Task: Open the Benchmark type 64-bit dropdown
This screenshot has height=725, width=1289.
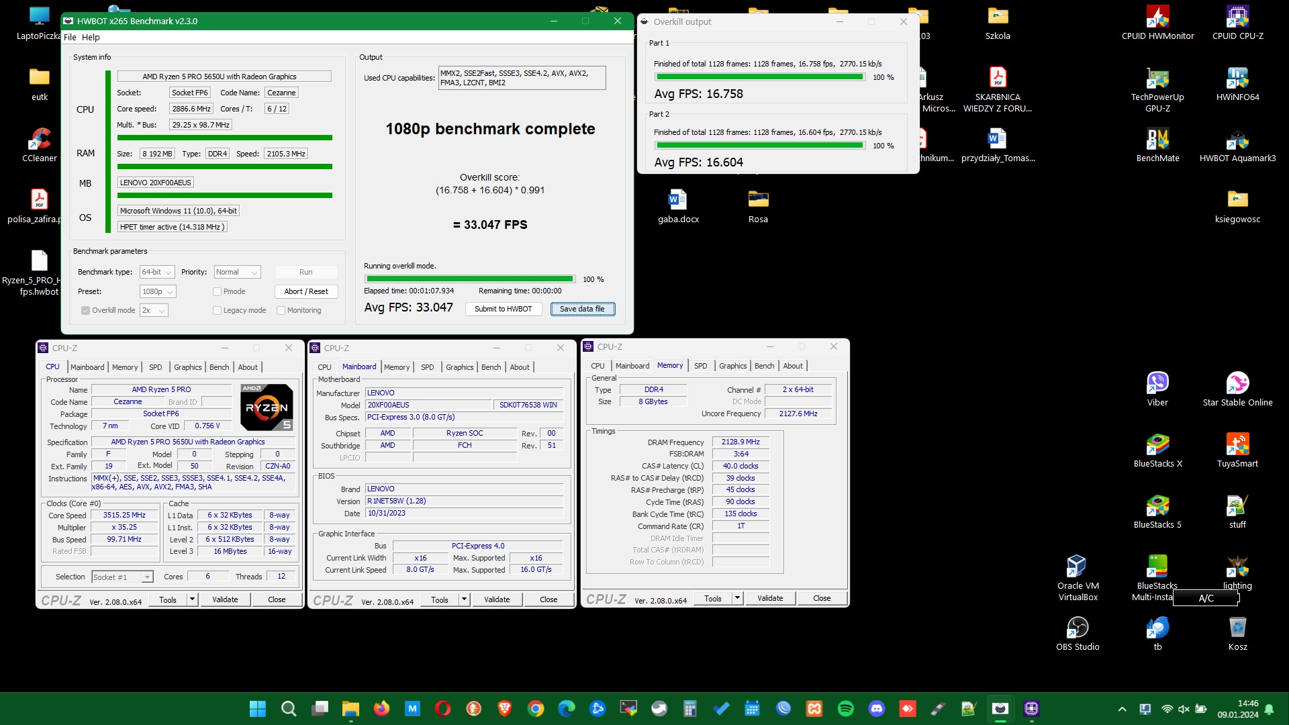Action: click(157, 272)
